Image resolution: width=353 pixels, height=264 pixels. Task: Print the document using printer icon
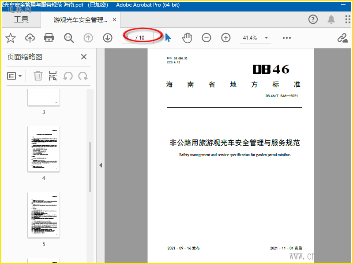point(49,38)
